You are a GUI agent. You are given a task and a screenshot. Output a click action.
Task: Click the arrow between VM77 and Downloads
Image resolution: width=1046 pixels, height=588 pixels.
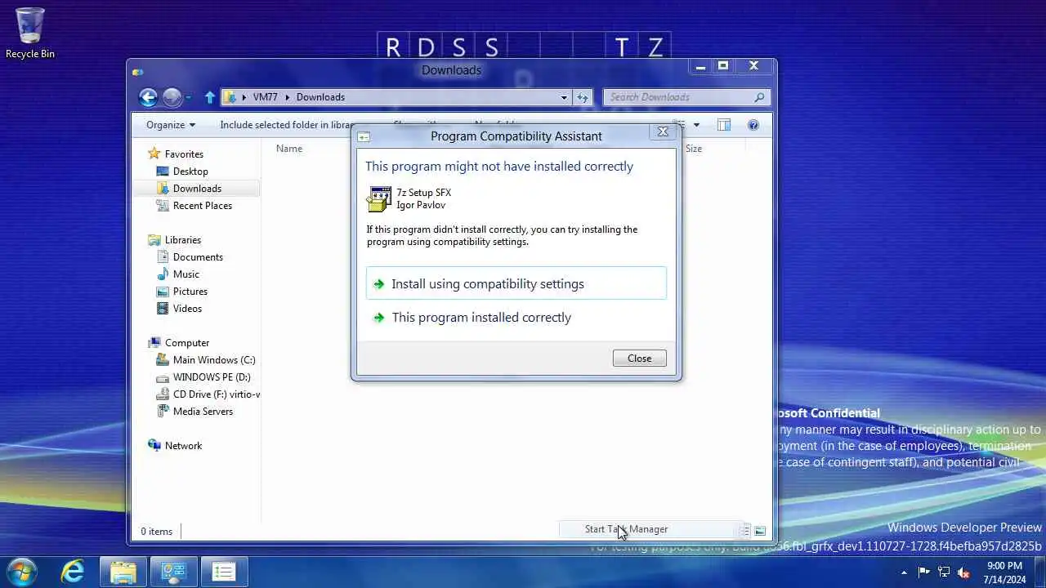tap(287, 97)
